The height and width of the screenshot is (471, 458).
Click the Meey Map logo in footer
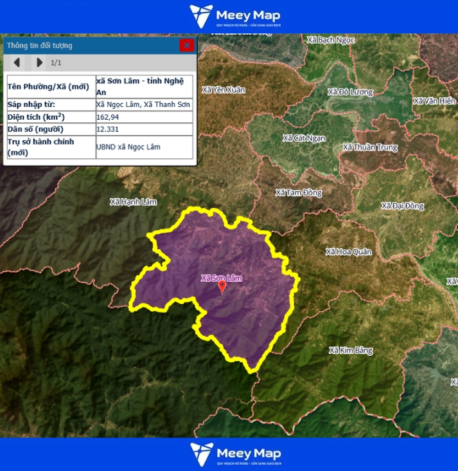(235, 454)
